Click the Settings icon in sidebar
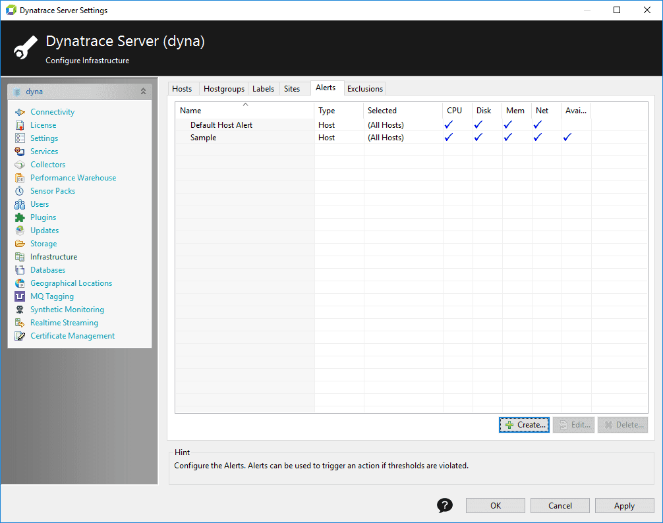Screen dimensions: 663x523 coord(20,138)
